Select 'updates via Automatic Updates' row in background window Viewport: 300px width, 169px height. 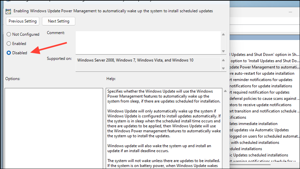265,130
